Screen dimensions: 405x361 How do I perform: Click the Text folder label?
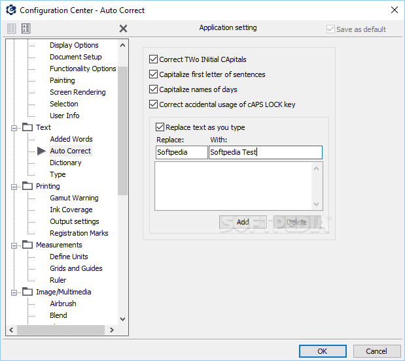point(43,127)
